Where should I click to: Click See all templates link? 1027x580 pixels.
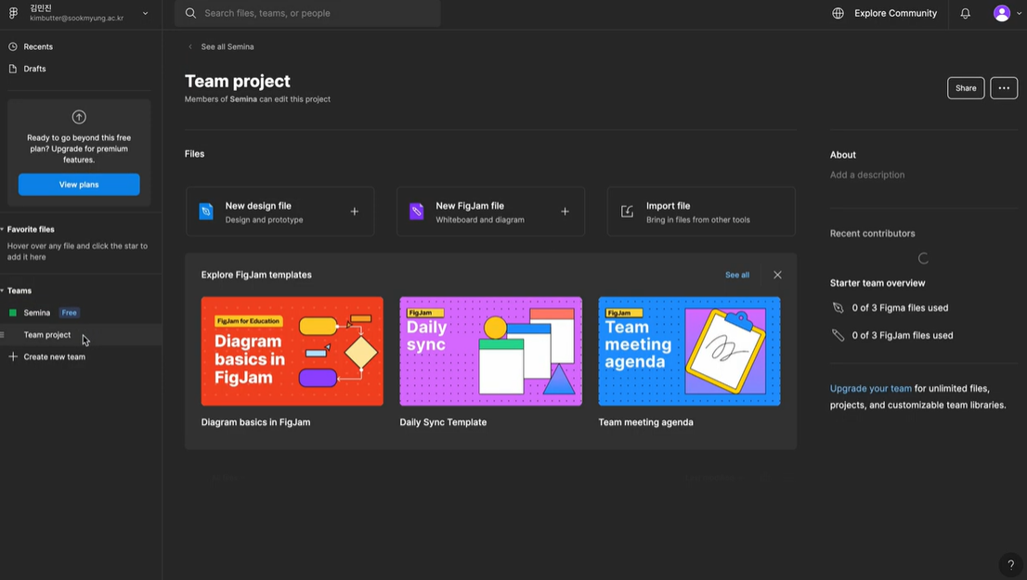737,275
